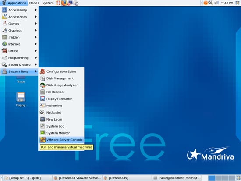Click the volume speaker tray icon
Viewport: 241px width, 181px height.
coord(216,3)
